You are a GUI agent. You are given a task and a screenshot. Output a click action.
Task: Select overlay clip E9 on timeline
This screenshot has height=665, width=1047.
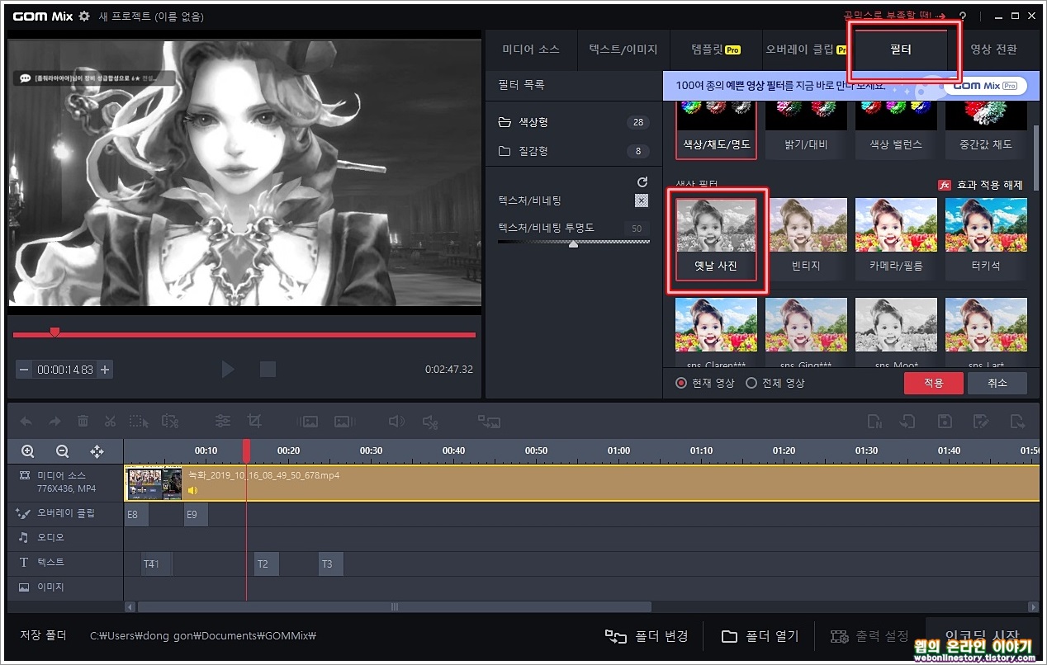tap(196, 515)
